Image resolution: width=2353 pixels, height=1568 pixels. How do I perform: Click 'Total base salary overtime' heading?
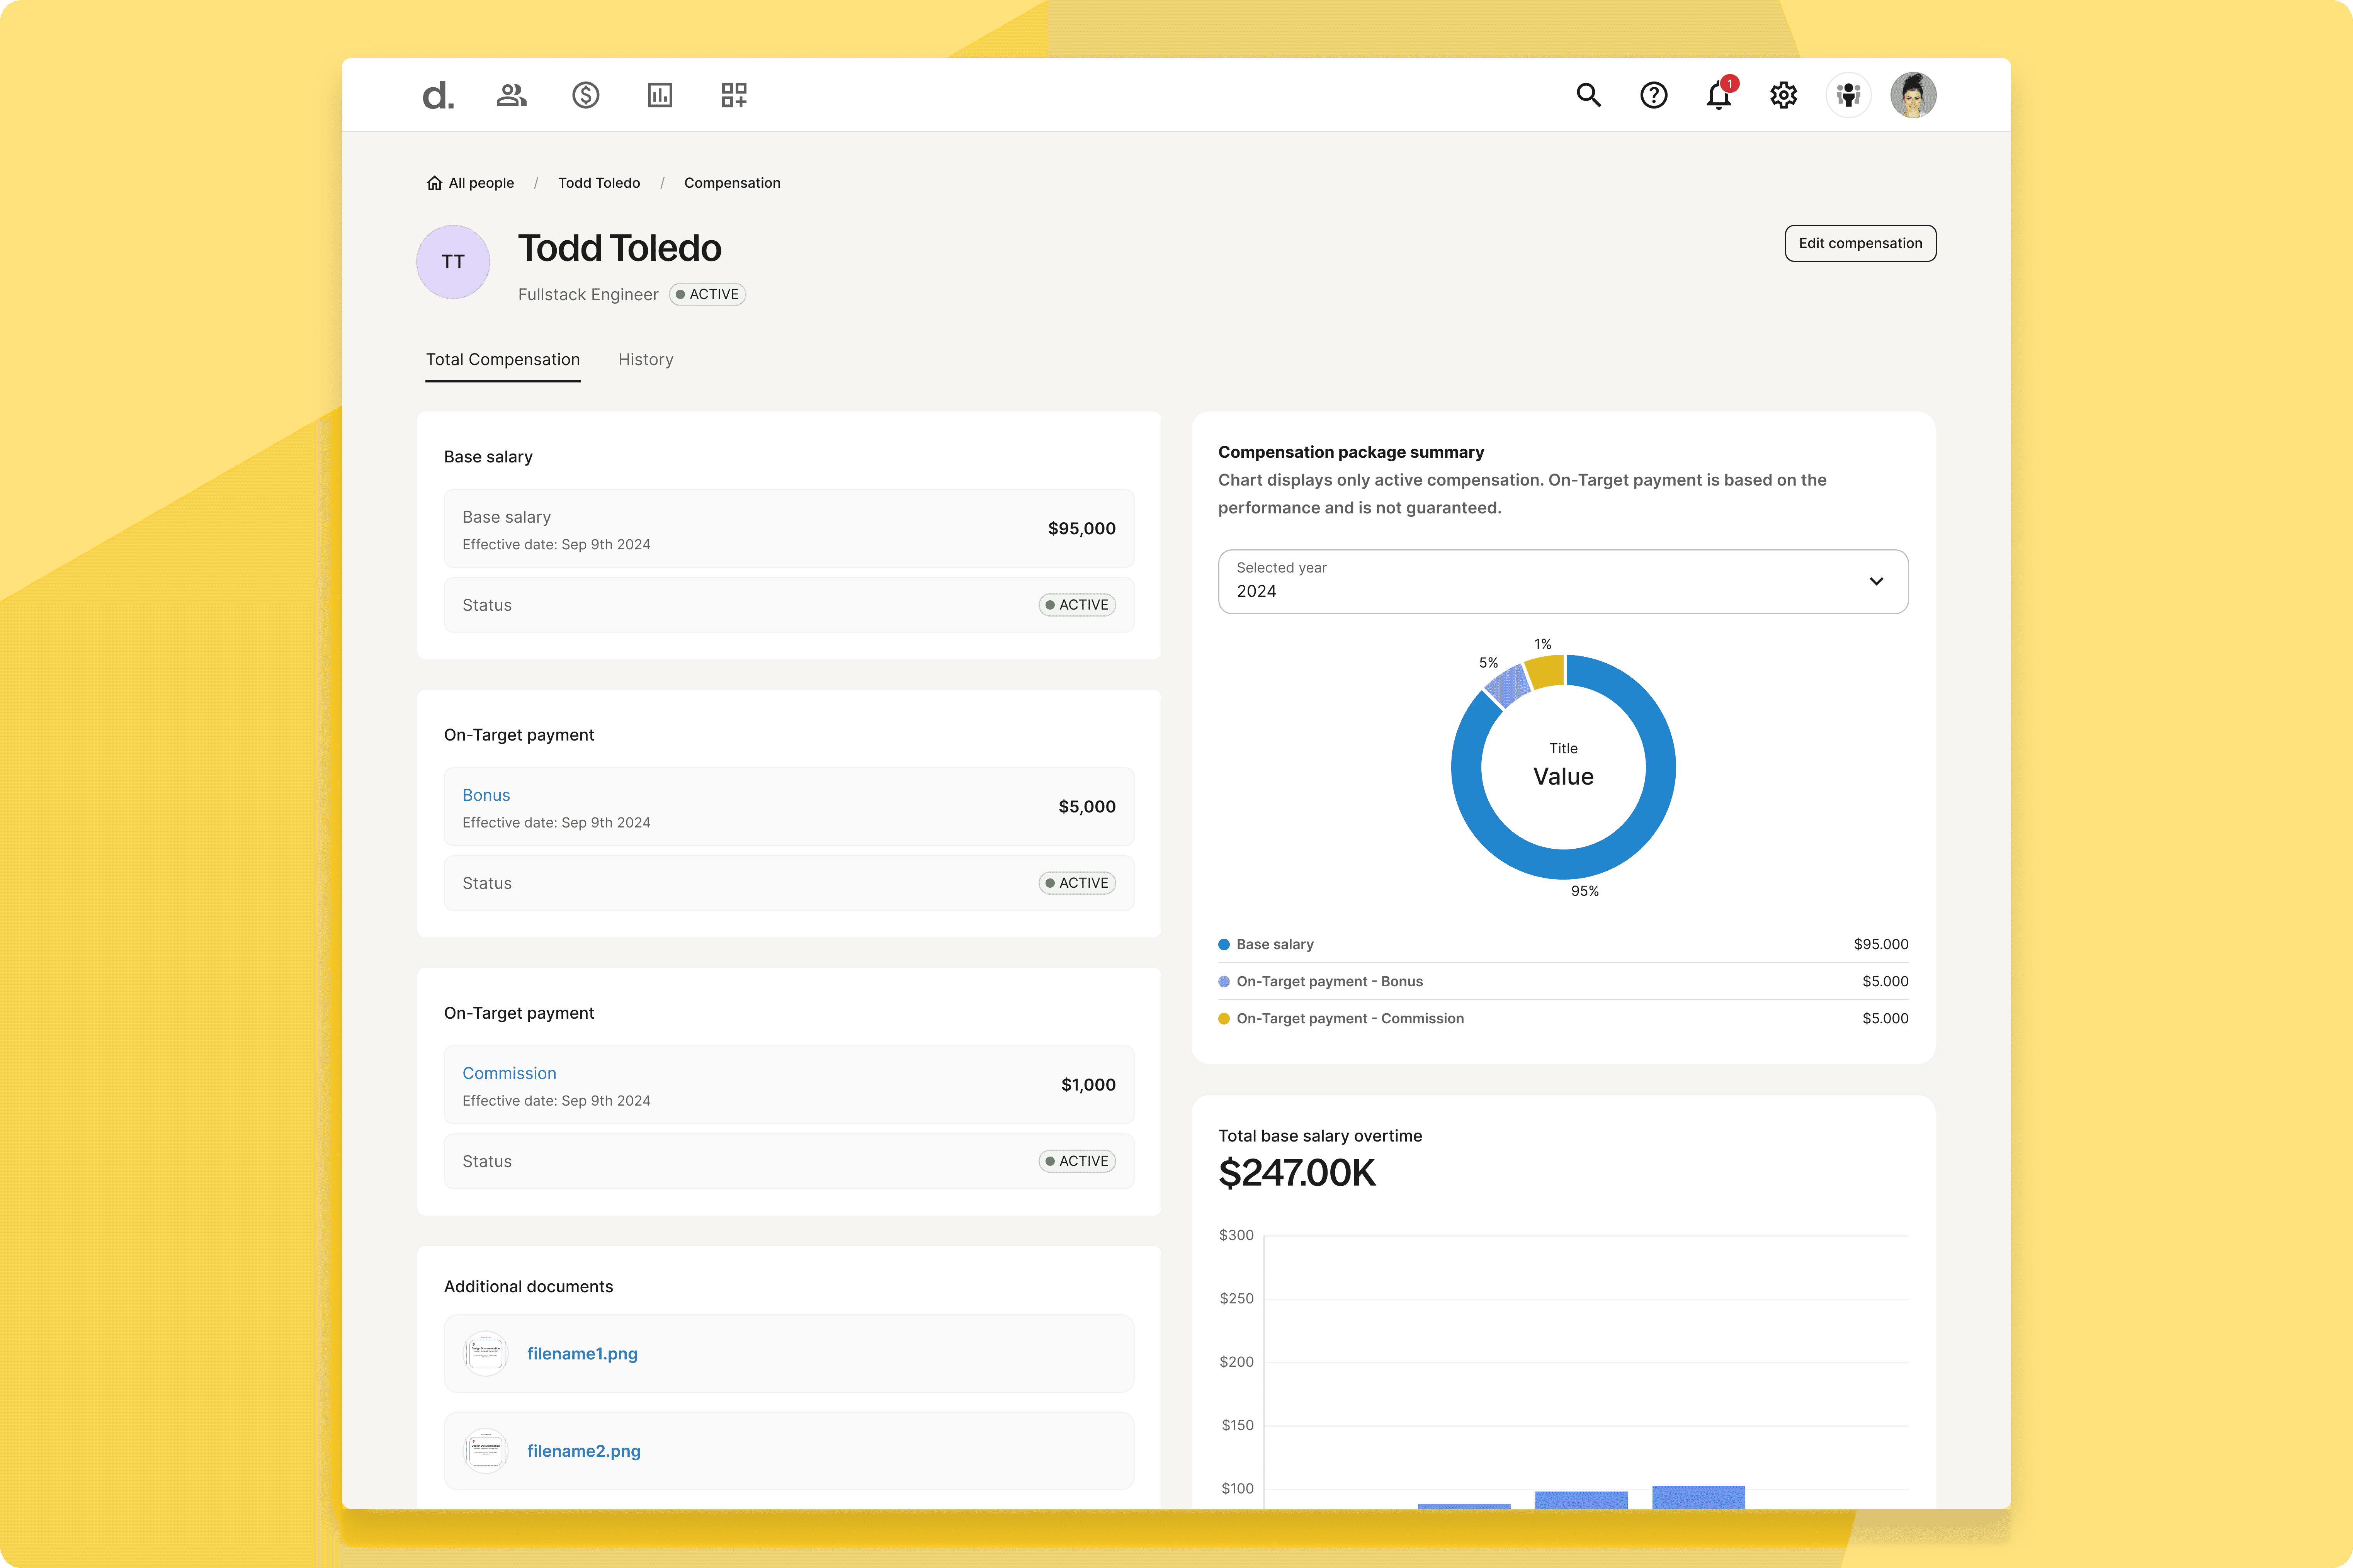coord(1320,1136)
